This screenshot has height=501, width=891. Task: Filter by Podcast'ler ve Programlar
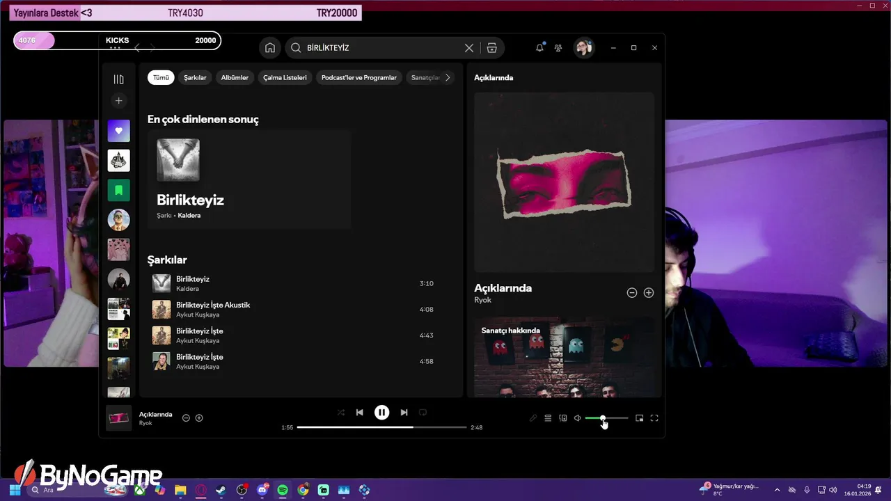click(x=359, y=77)
